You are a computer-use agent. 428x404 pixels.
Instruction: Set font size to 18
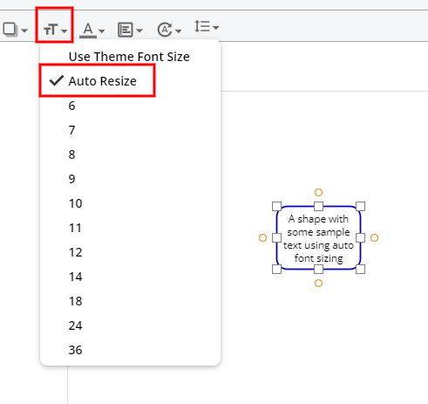76,301
